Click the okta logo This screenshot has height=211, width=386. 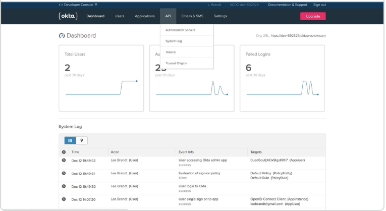coord(68,16)
